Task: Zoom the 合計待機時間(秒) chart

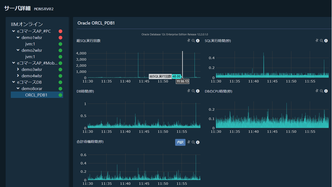Action: (193, 142)
